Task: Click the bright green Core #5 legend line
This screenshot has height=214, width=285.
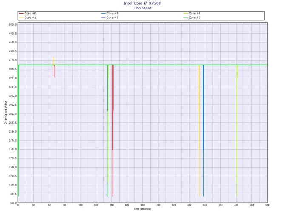Action: (185, 17)
